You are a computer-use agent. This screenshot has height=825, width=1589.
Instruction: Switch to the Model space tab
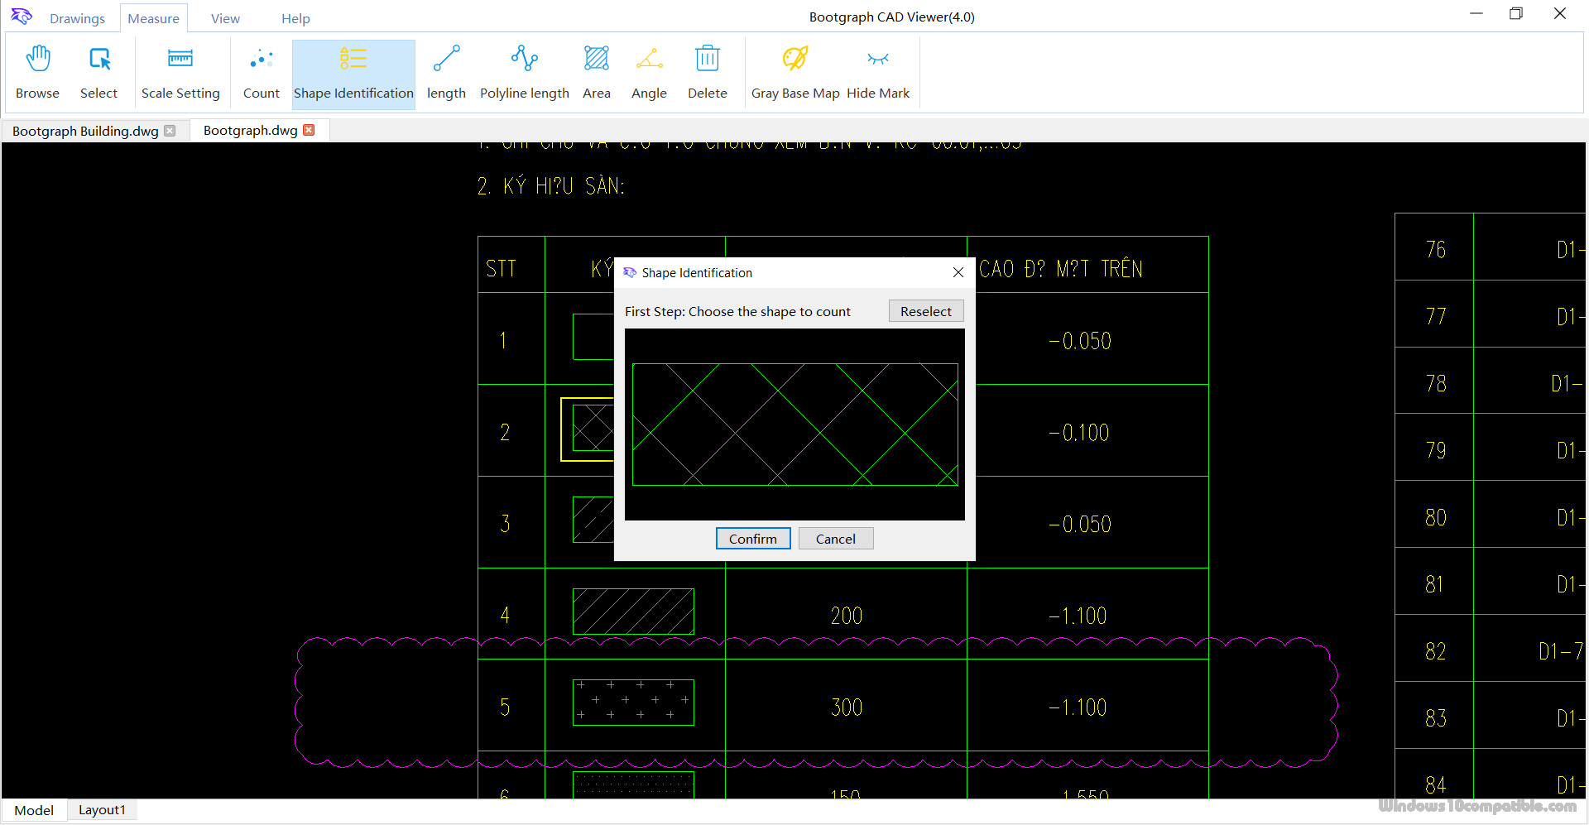(x=34, y=810)
